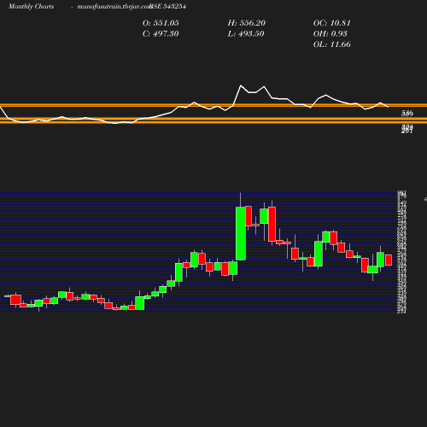Click the highest peak of the white line
The image size is (427, 427).
pyautogui.click(x=241, y=85)
